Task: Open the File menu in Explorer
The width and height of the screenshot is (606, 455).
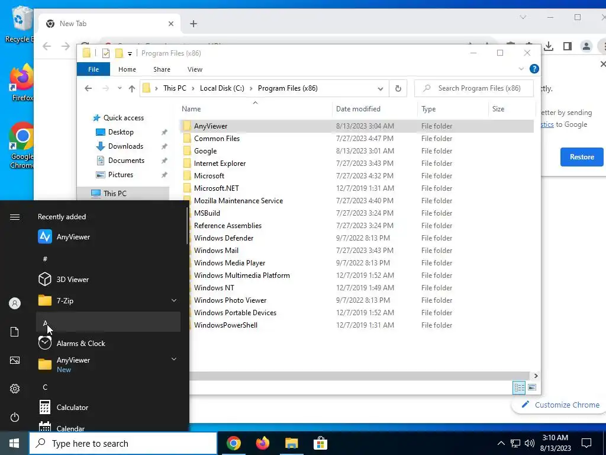Action: (94, 69)
